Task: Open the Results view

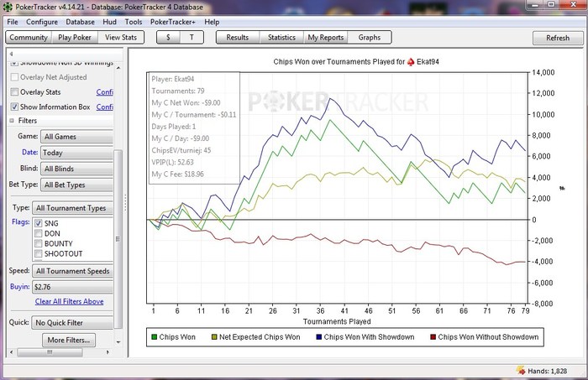Action: [x=238, y=38]
